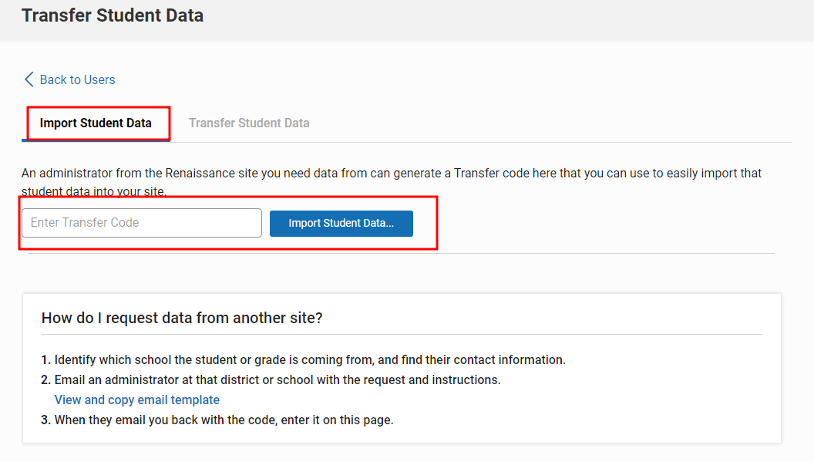Click the Transfer Student Data page title
The image size is (814, 462).
pyautogui.click(x=113, y=15)
